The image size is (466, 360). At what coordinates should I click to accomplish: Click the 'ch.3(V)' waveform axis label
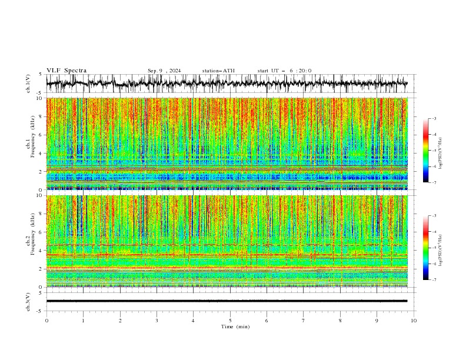pos(28,302)
